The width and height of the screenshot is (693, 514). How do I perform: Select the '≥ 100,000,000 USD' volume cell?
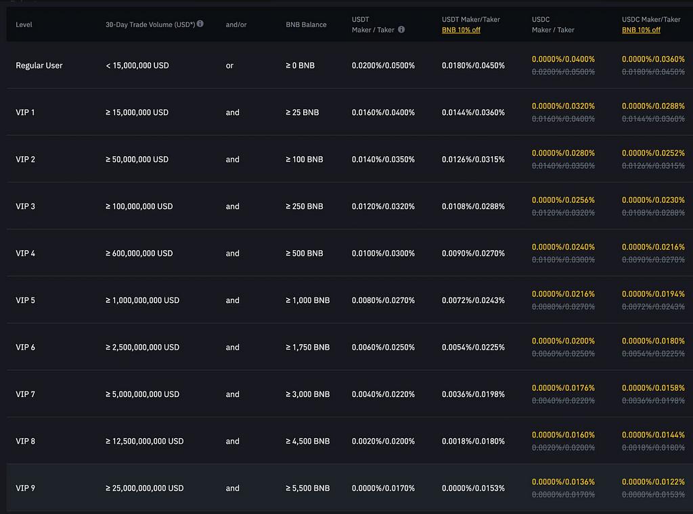pyautogui.click(x=139, y=206)
